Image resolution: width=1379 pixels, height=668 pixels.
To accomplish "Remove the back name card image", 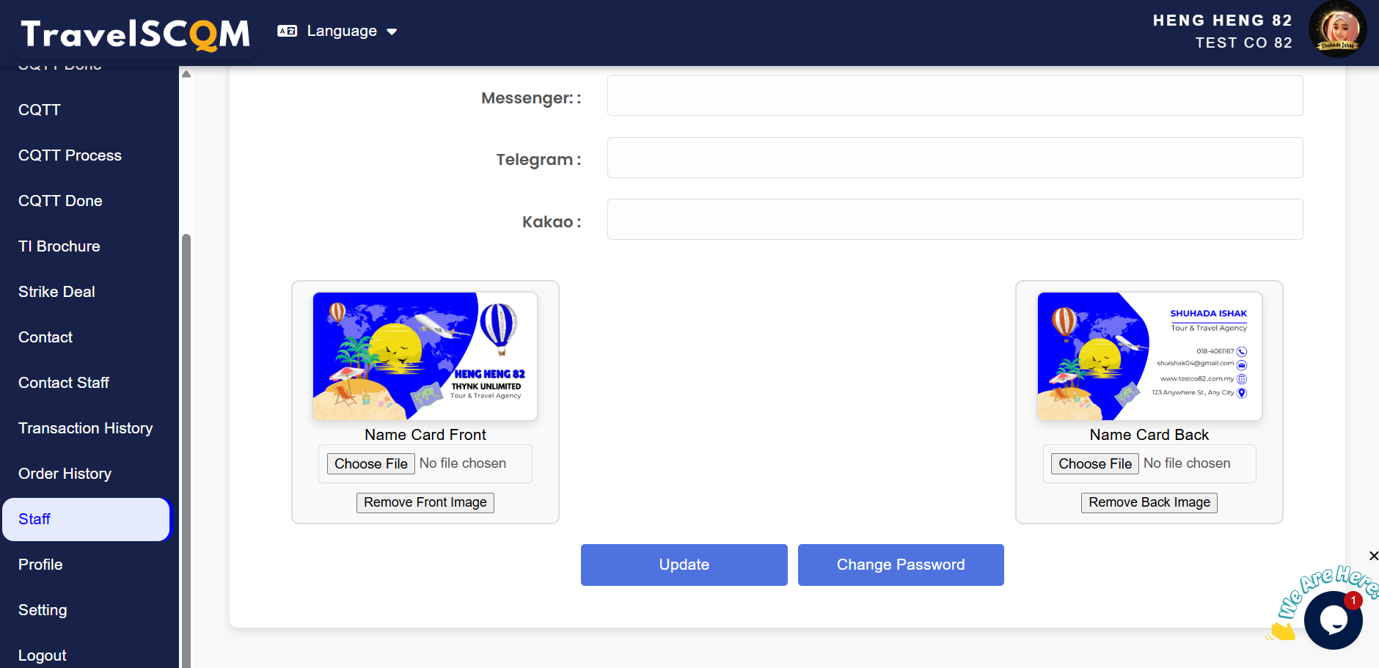I will [1149, 502].
